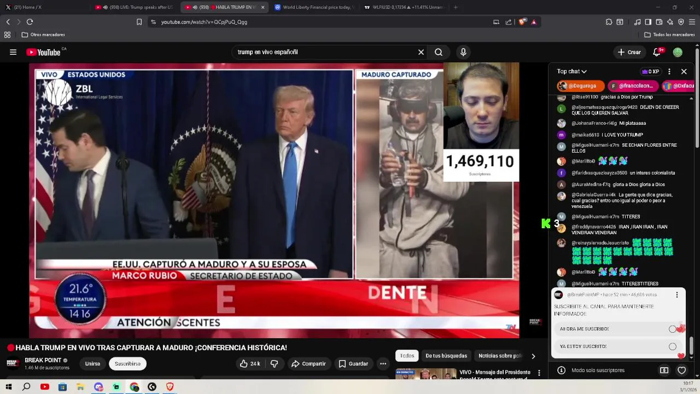Send a Super Chat via dollar icon
Image resolution: width=700 pixels, height=394 pixels.
pos(664,370)
